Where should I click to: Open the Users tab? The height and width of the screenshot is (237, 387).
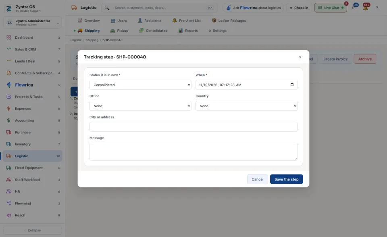[x=119, y=21]
